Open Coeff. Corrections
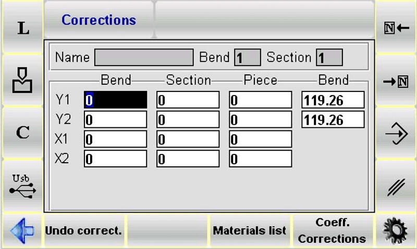Viewport: 417px width, 249px height. pos(332,230)
